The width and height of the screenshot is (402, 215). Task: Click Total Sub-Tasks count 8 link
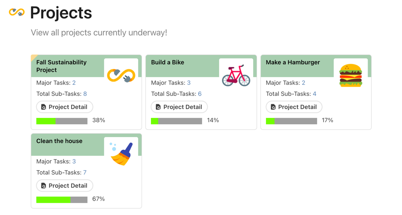(x=85, y=94)
